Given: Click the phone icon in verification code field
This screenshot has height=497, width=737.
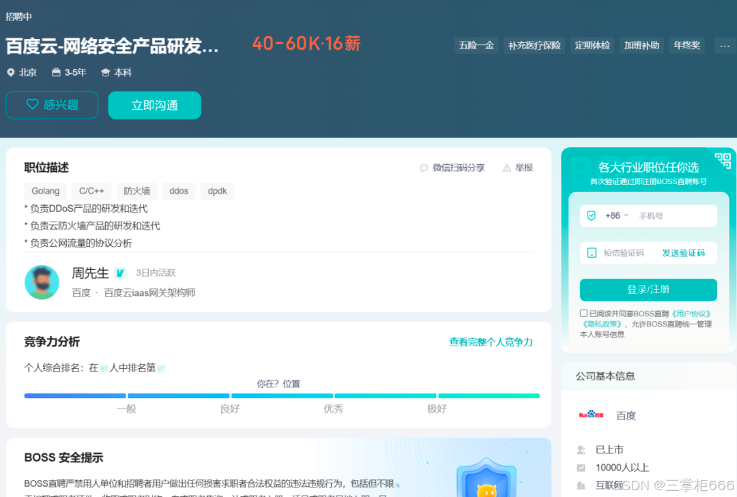Looking at the screenshot, I should pos(592,253).
